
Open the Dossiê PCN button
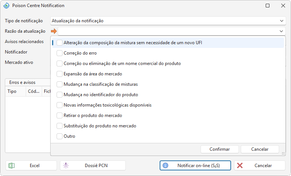[93, 166]
